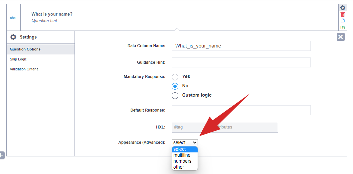Select Yes for Mandatory Response
This screenshot has height=174, width=353.
click(175, 77)
